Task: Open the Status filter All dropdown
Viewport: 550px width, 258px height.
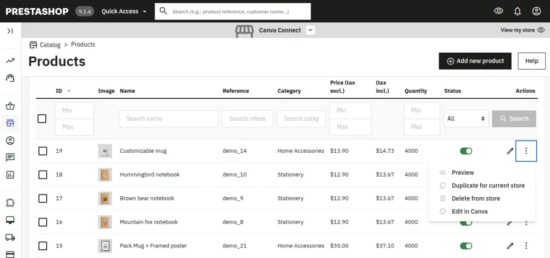Action: pos(466,118)
